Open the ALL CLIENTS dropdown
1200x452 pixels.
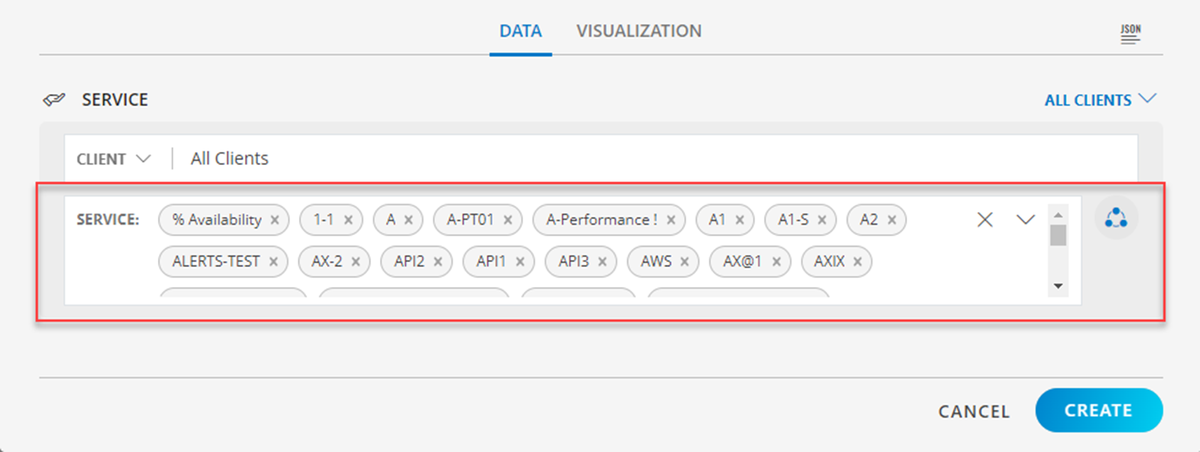pos(1100,100)
